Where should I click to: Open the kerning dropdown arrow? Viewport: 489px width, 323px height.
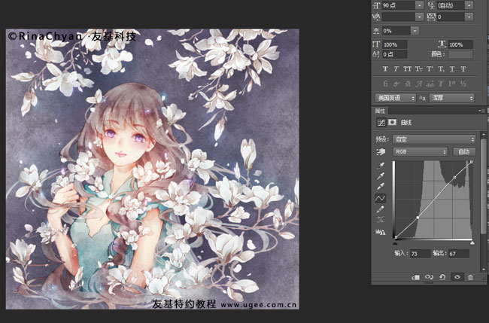click(420, 17)
